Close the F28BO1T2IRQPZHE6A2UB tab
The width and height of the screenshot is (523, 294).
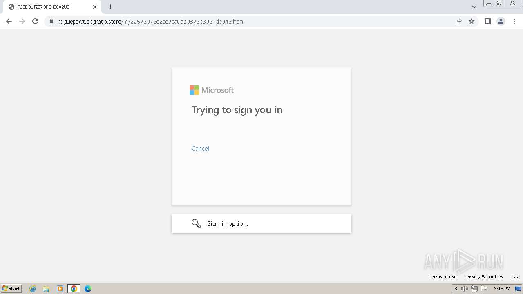[95, 7]
